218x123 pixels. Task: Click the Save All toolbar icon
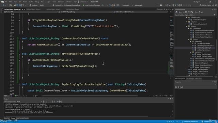20,5
